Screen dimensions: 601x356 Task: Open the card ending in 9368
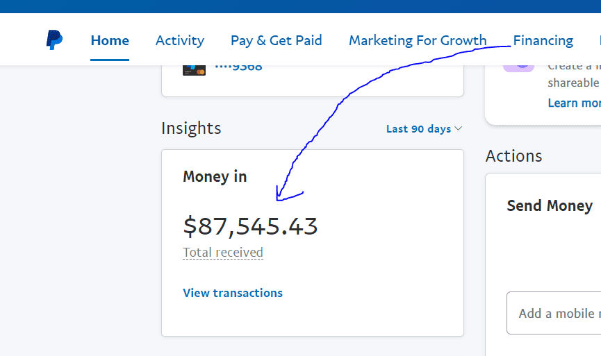point(238,68)
